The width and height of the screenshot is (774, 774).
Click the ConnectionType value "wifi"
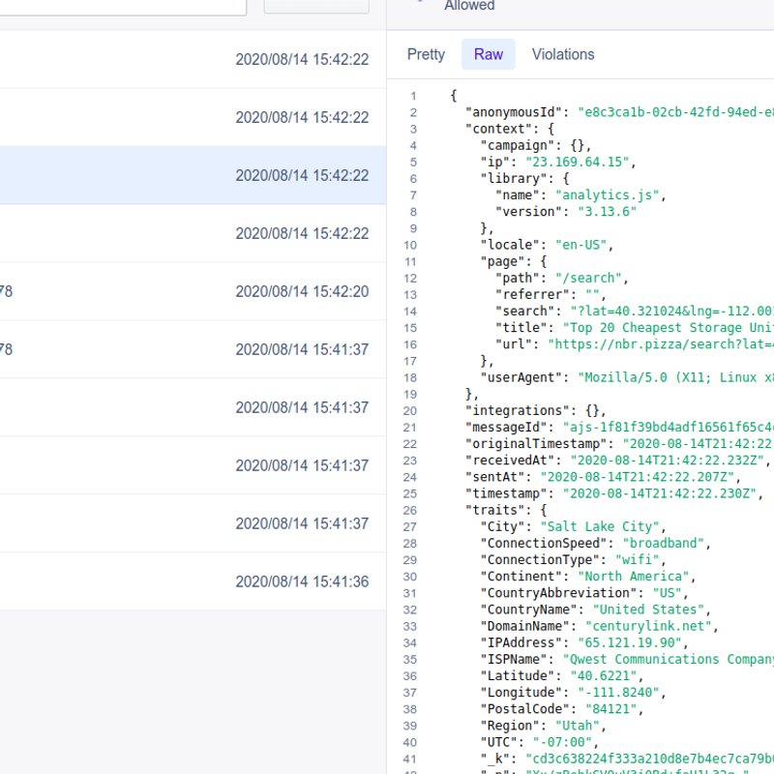point(637,560)
